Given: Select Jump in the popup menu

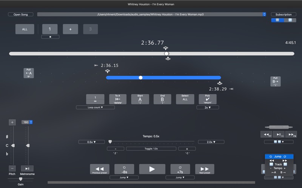Looking at the screenshot, I should pos(278,156).
